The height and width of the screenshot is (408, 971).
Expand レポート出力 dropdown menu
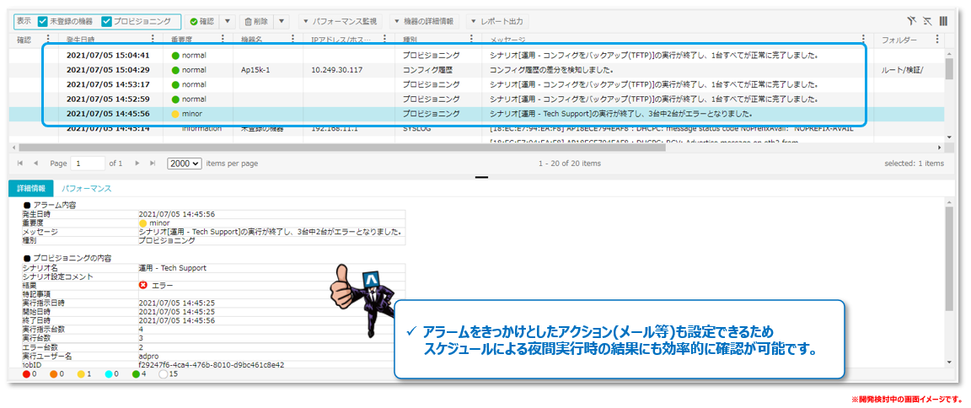[497, 21]
